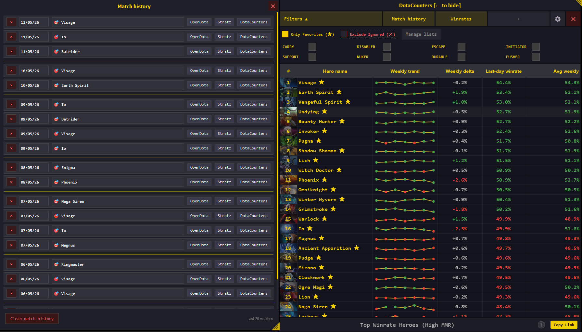Click the star beside Vengeful Spirit
The width and height of the screenshot is (582, 332).
pyautogui.click(x=348, y=102)
